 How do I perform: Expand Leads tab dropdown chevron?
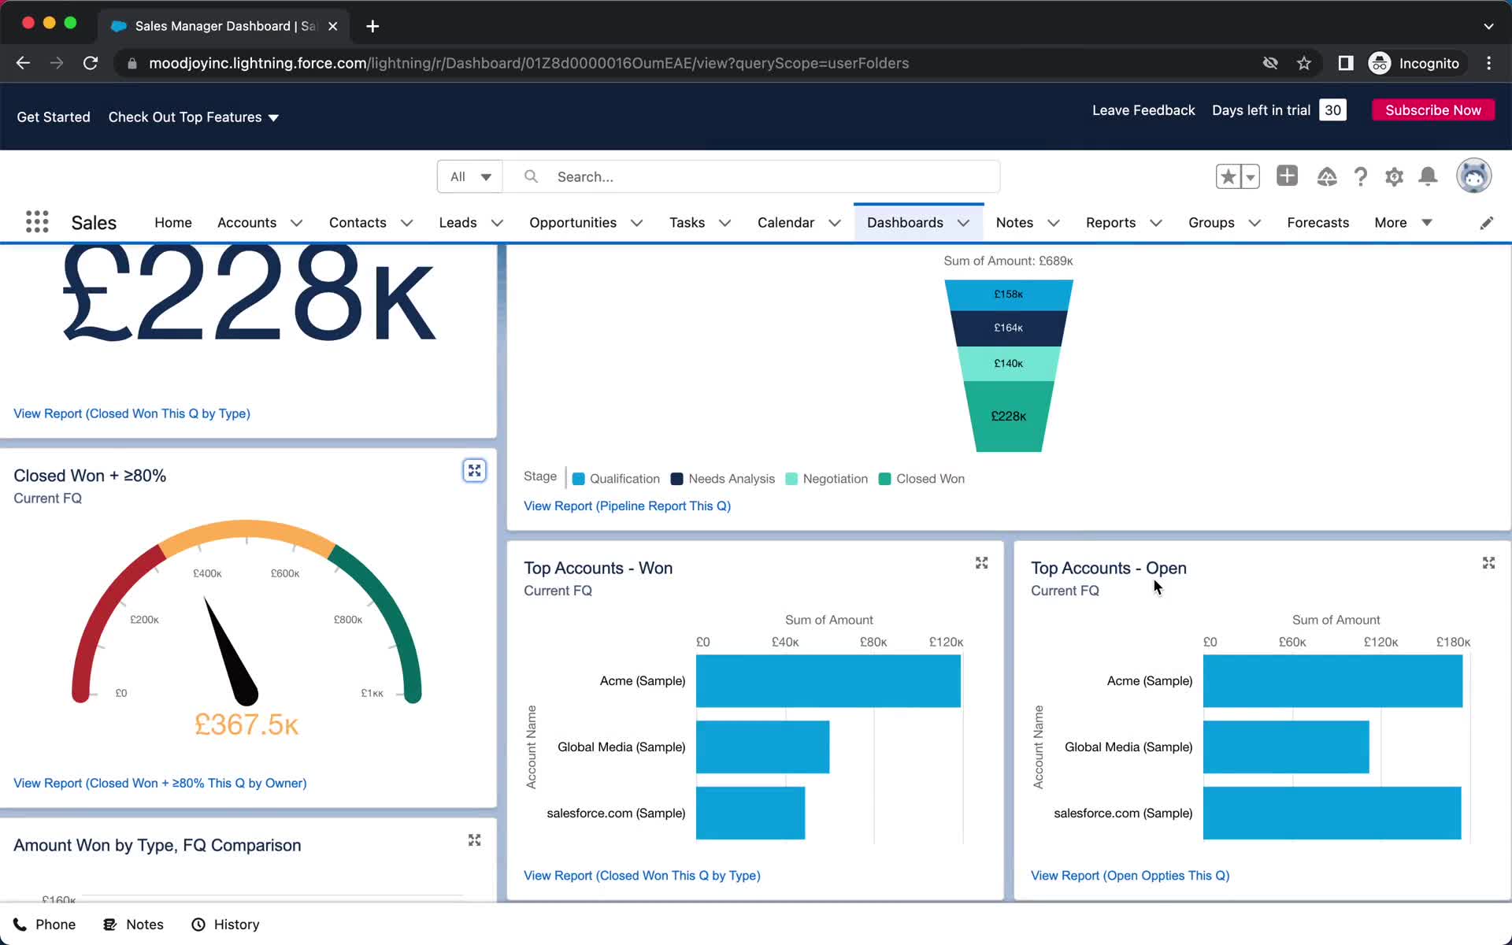tap(497, 223)
